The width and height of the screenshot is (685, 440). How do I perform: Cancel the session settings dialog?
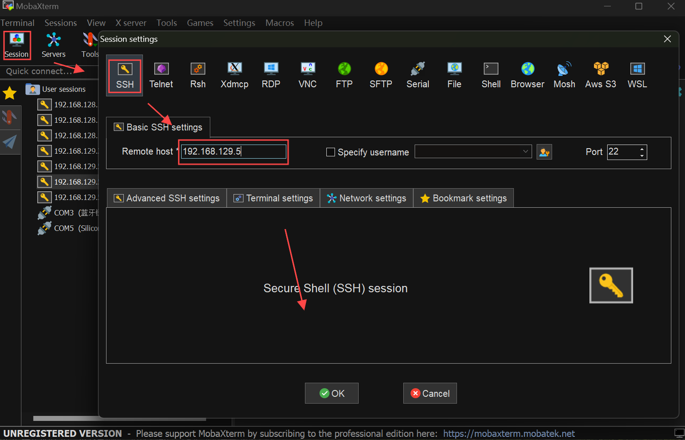pos(430,393)
